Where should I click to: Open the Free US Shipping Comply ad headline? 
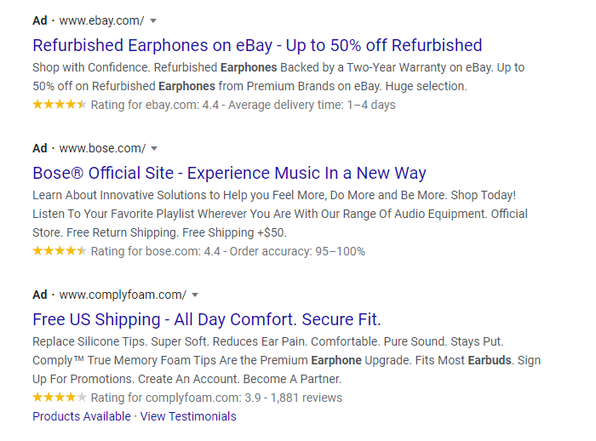pos(206,319)
